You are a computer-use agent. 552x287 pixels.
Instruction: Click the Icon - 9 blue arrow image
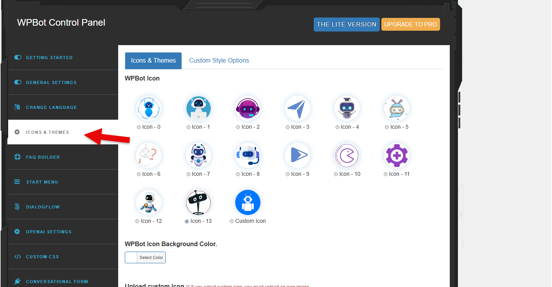[298, 155]
